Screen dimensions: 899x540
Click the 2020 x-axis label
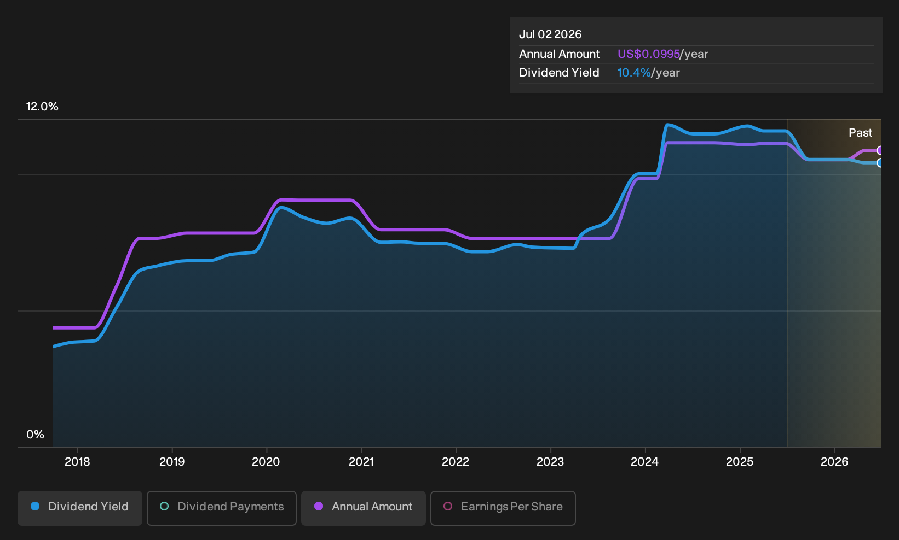[x=266, y=462]
